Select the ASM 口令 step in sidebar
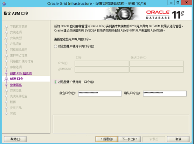The height and width of the screenshot is (144, 194). pyautogui.click(x=16, y=79)
